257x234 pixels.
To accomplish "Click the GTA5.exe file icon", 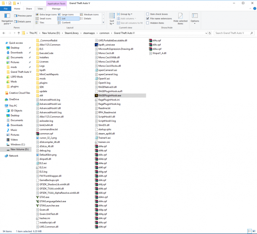I will (x=37, y=197).
